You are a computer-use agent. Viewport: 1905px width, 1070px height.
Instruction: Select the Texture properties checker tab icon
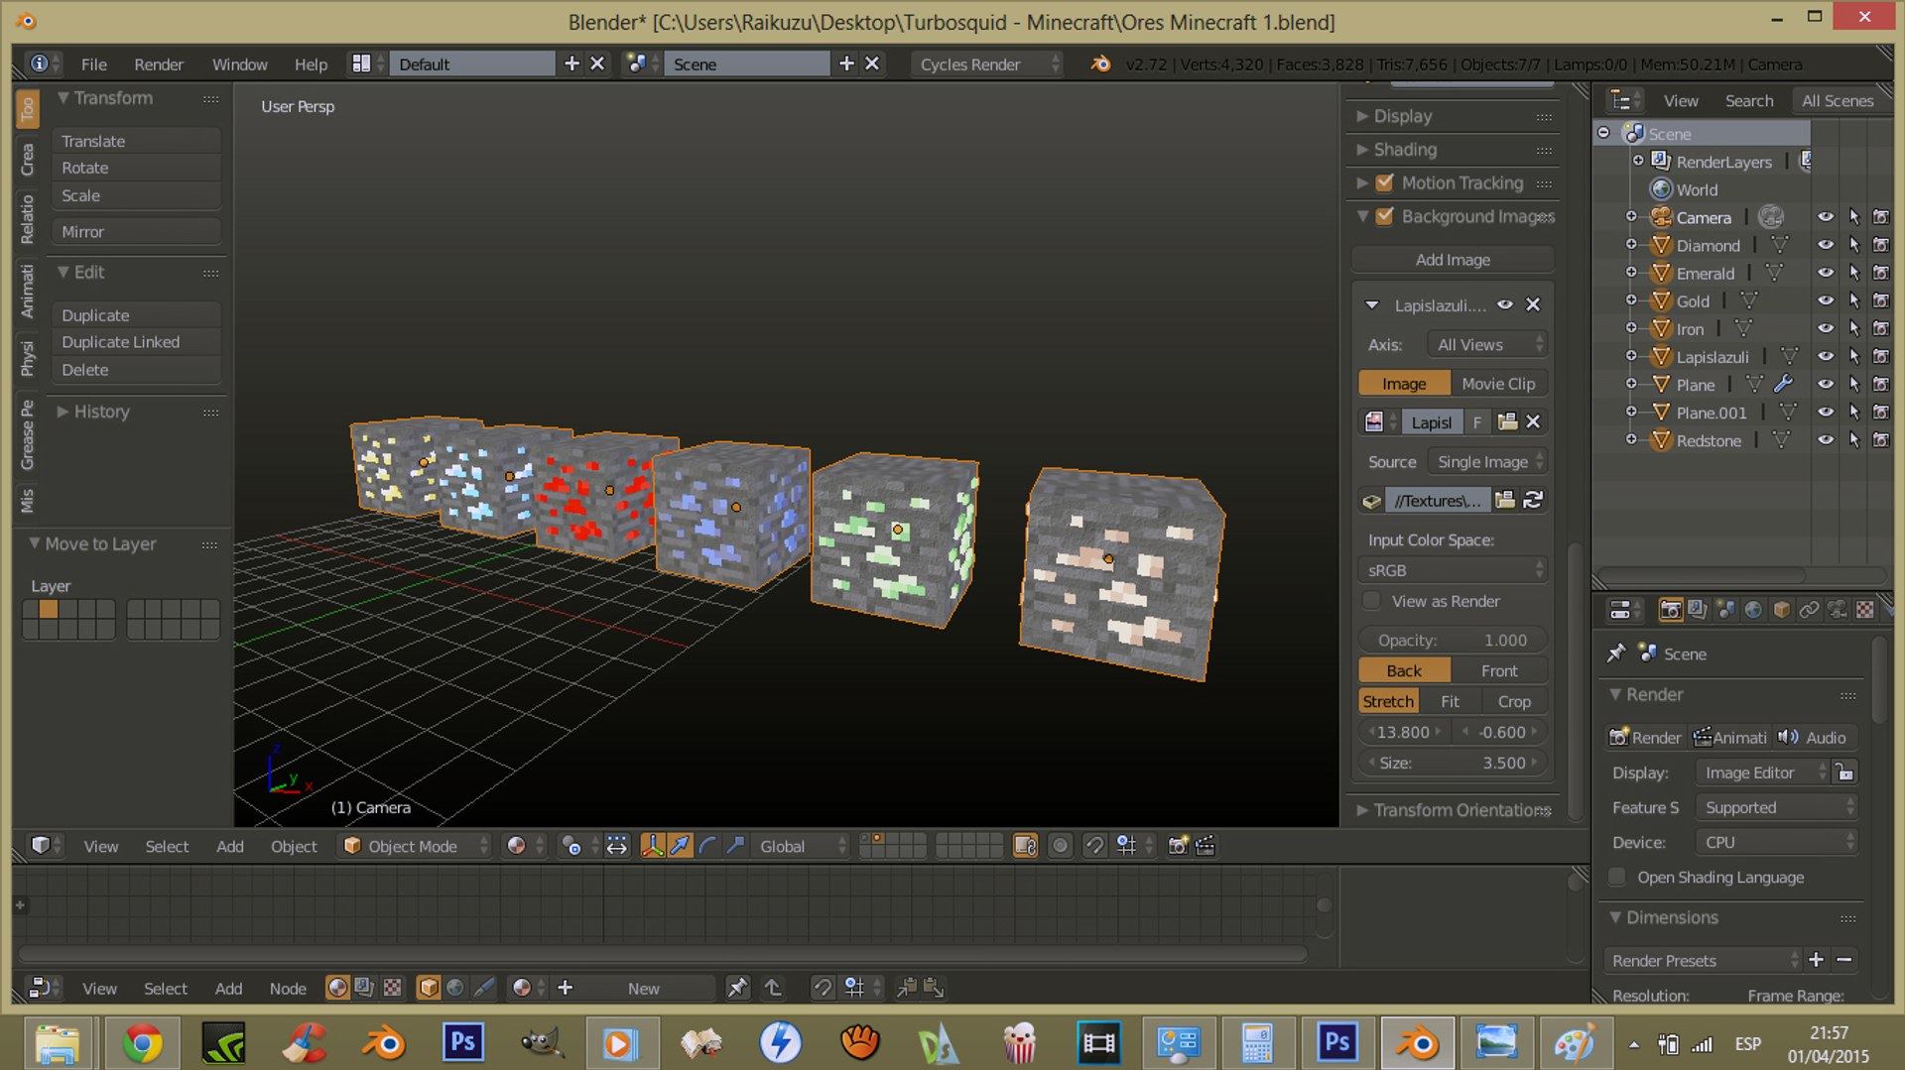click(1864, 610)
